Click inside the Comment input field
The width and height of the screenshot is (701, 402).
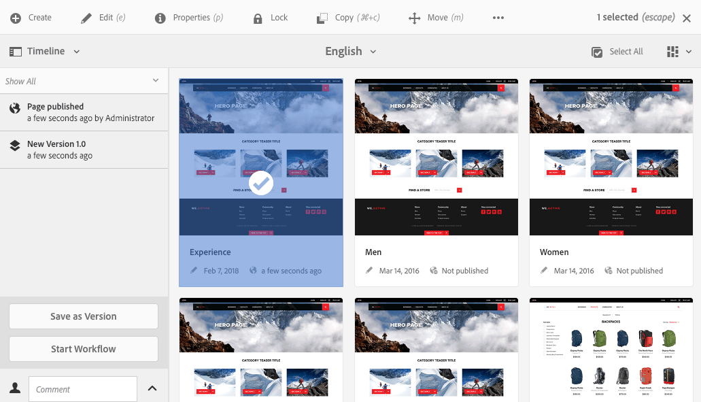coord(82,388)
